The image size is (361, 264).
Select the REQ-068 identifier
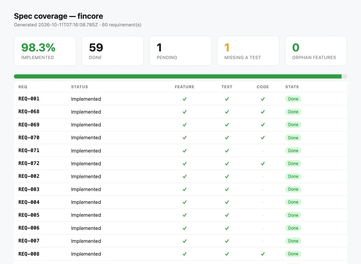29,112
